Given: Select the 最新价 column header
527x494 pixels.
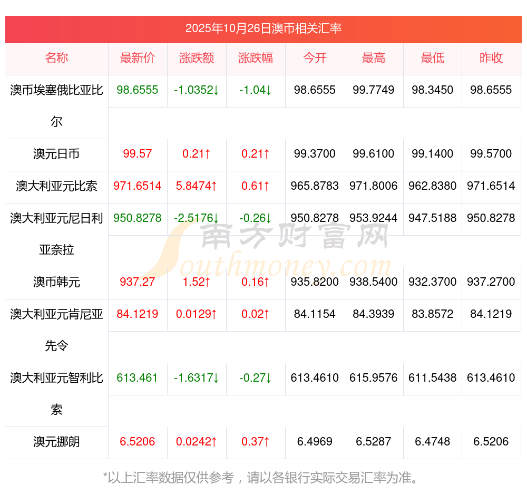Looking at the screenshot, I should click(x=137, y=59).
